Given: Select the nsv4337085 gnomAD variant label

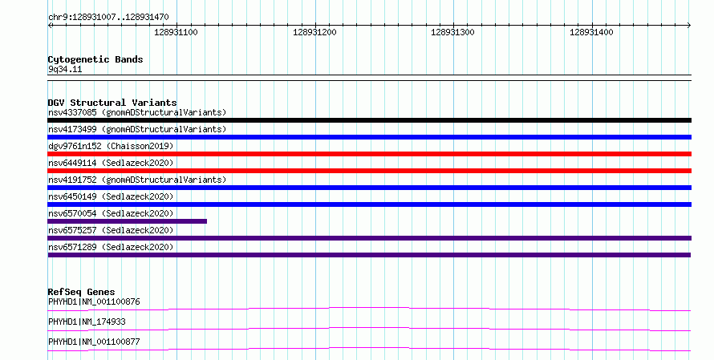Looking at the screenshot, I should point(137,112).
